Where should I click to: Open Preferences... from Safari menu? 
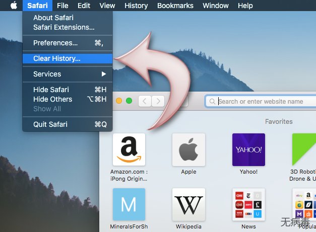pyautogui.click(x=68, y=43)
